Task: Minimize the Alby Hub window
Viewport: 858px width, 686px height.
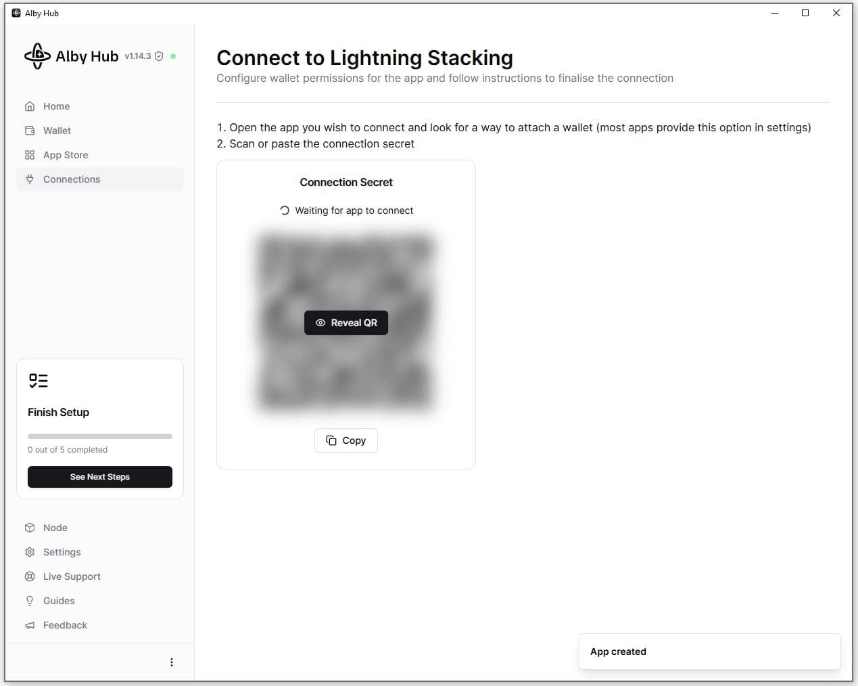Action: coord(775,13)
